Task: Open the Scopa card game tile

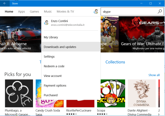Action: click(111, 93)
